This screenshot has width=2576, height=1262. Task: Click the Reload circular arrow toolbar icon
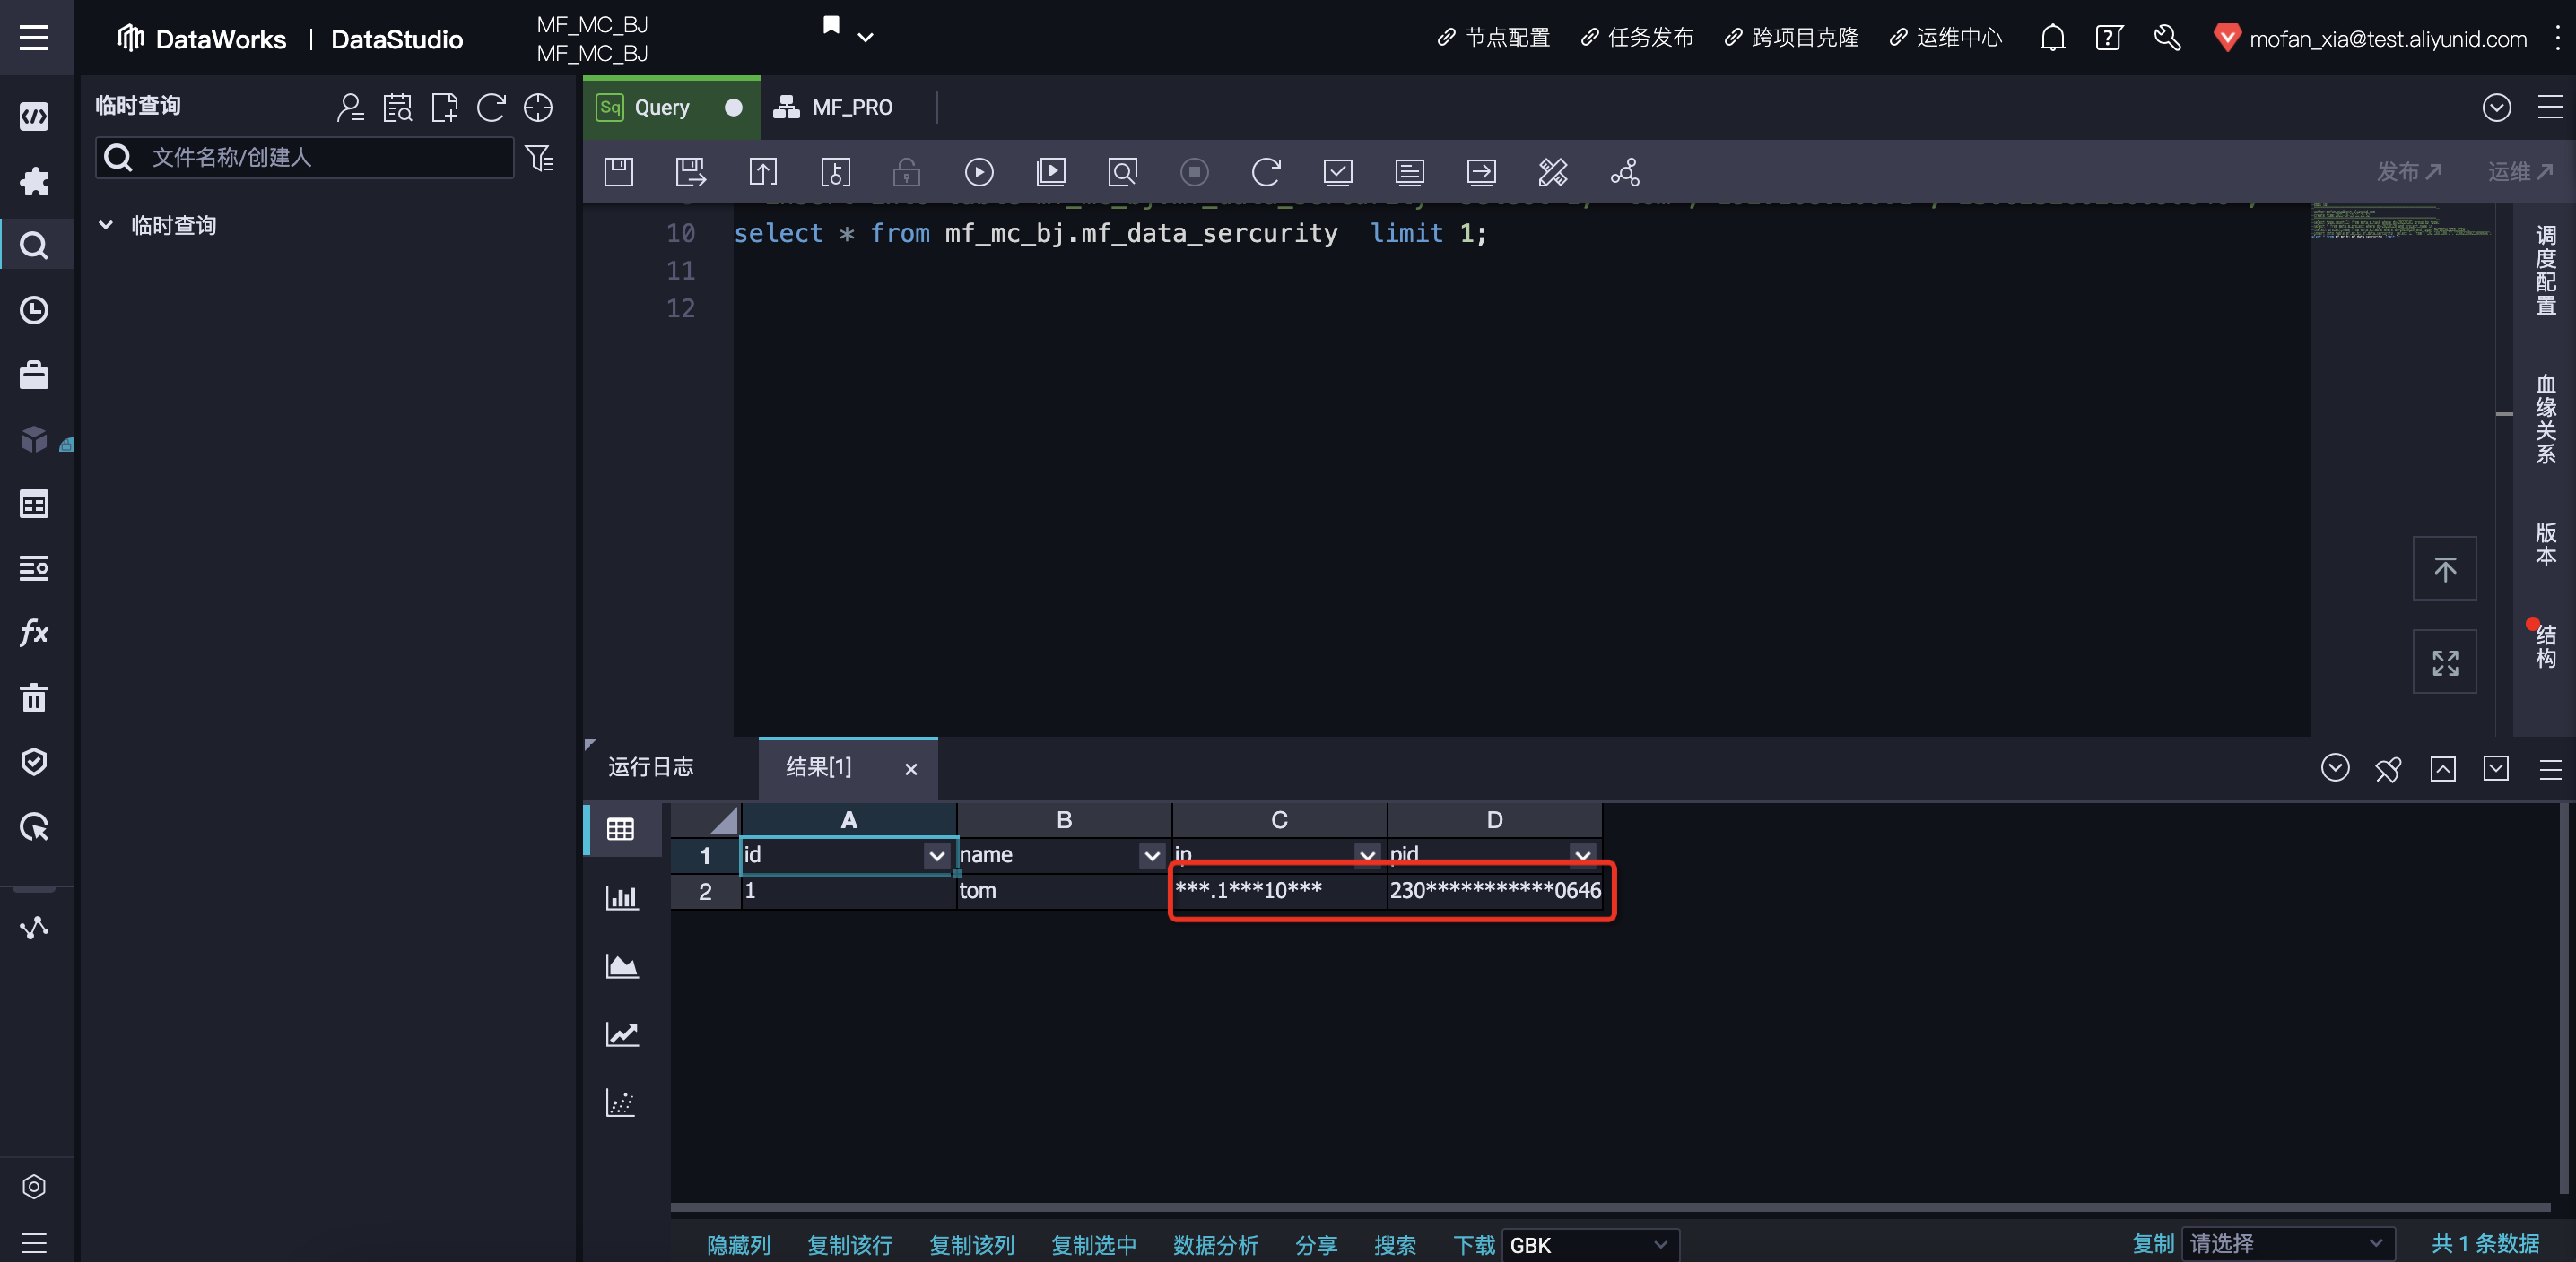1265,172
